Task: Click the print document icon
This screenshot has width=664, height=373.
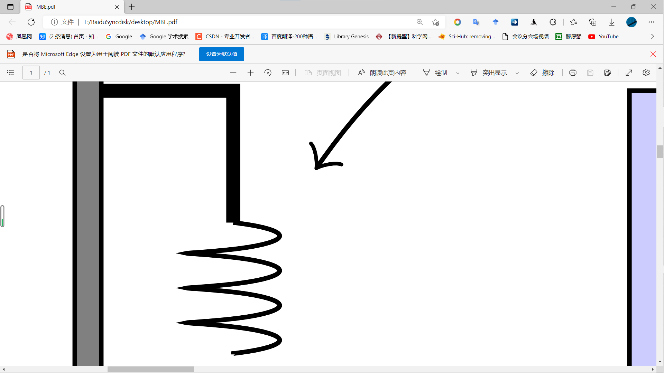Action: [572, 73]
